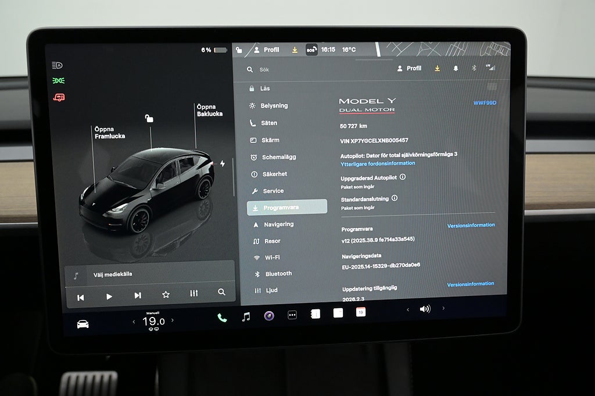Screen dimensions: 595x396
Task: Open Profil selector in settings header
Action: coord(410,69)
